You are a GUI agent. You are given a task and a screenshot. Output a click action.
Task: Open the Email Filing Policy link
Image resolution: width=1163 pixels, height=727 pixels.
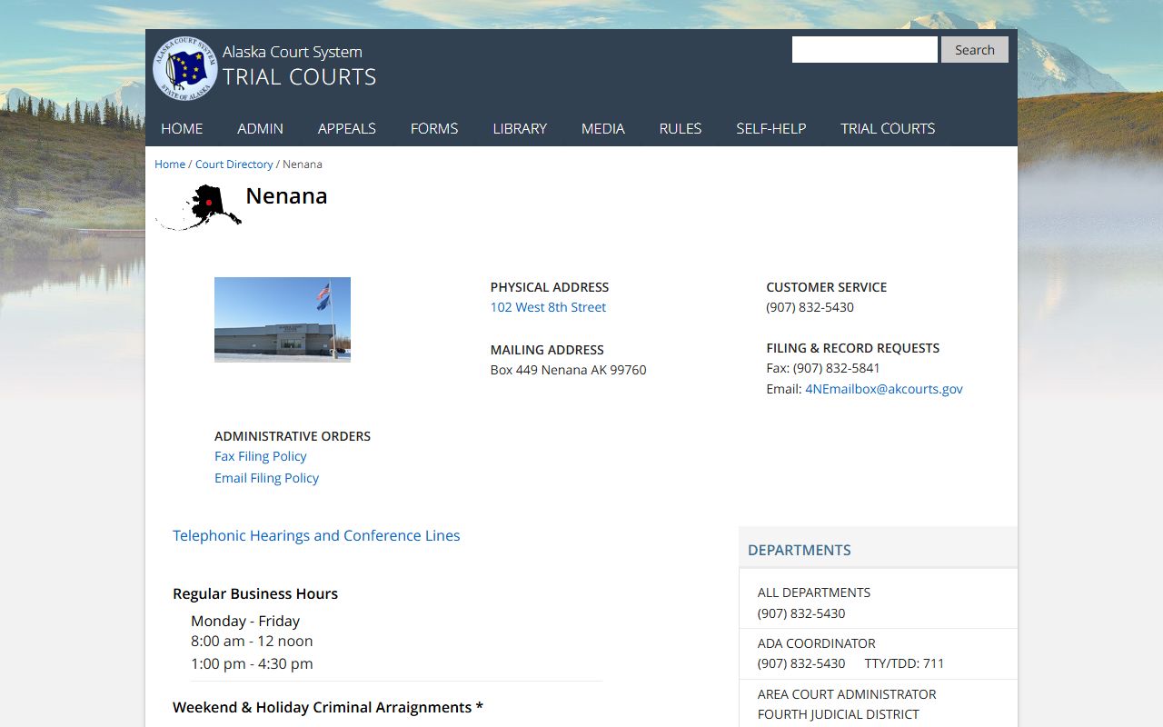[x=266, y=478]
